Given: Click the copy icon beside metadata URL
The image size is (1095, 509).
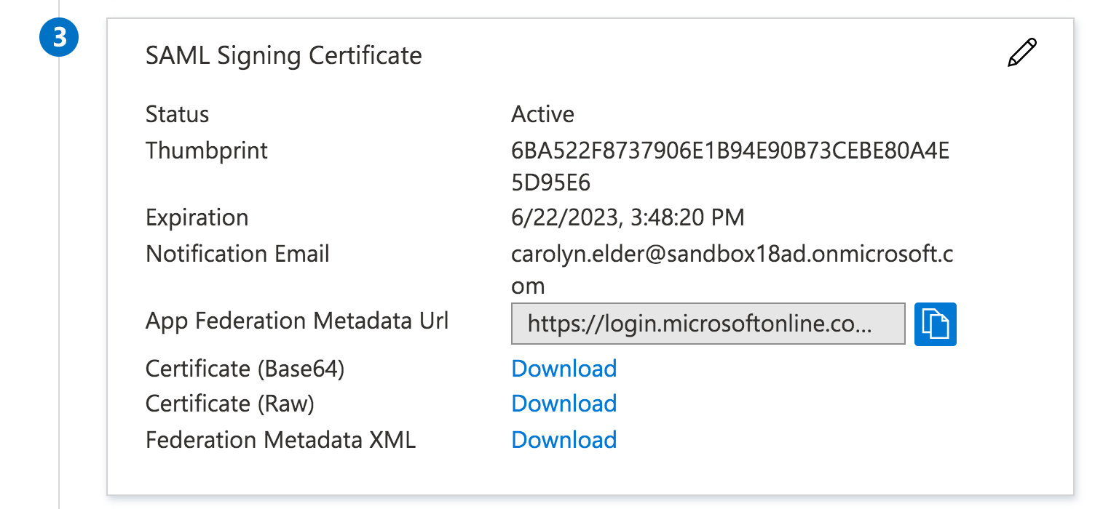Looking at the screenshot, I should tap(935, 324).
